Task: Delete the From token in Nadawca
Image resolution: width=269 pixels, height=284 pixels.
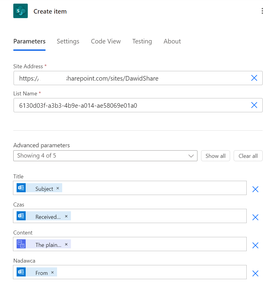Action: click(52, 273)
